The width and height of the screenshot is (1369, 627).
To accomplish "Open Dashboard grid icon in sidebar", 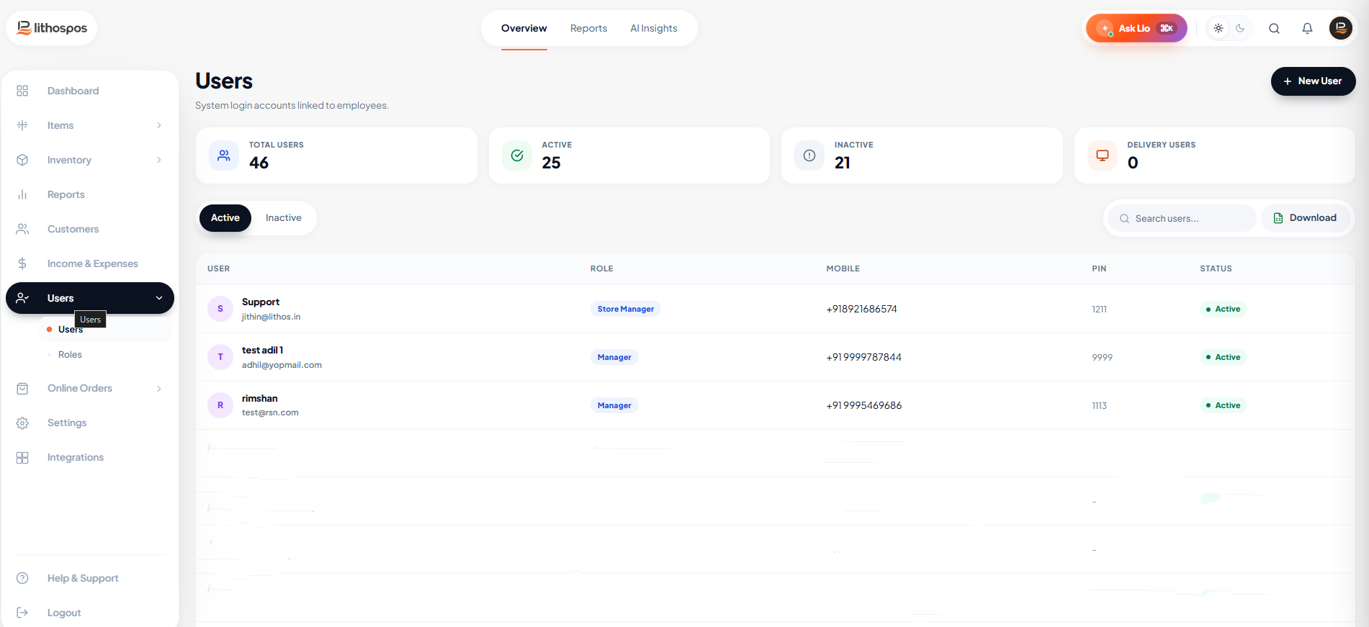I will coord(22,91).
